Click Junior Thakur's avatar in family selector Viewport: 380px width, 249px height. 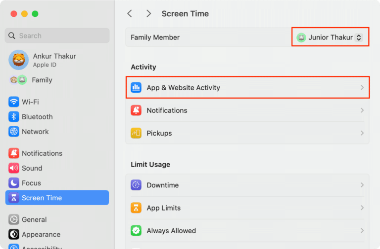pyautogui.click(x=301, y=37)
